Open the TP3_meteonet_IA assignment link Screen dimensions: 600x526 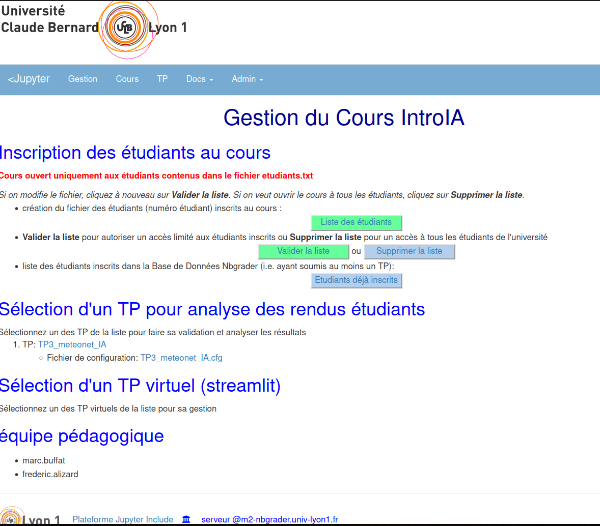click(72, 344)
